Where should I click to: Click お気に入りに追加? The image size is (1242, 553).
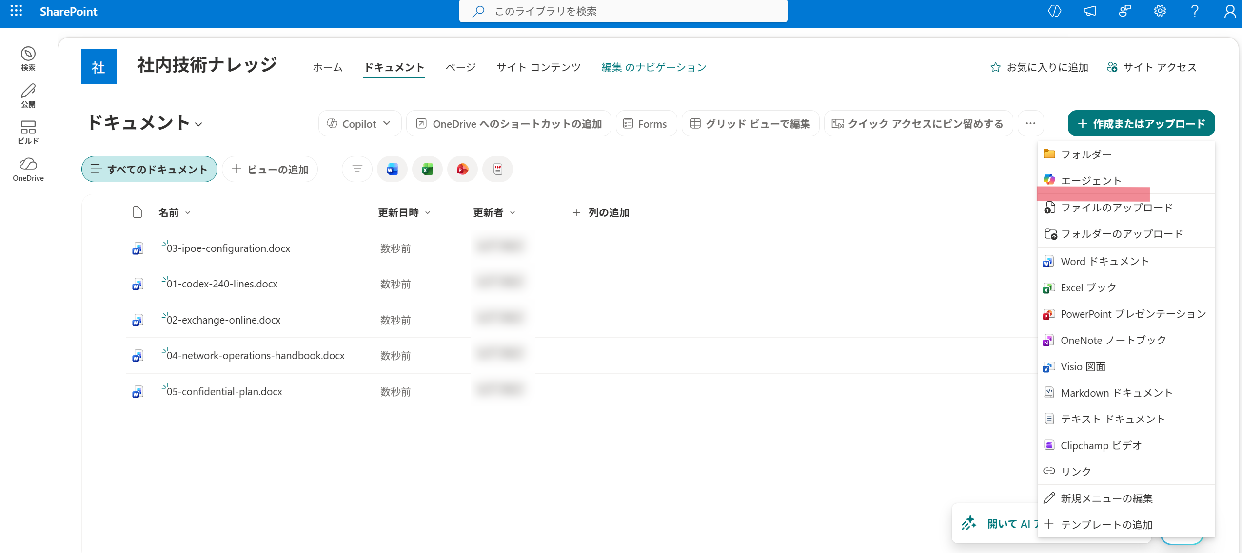tap(1039, 67)
